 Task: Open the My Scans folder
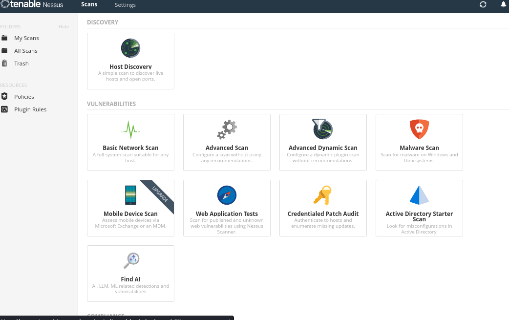[26, 38]
